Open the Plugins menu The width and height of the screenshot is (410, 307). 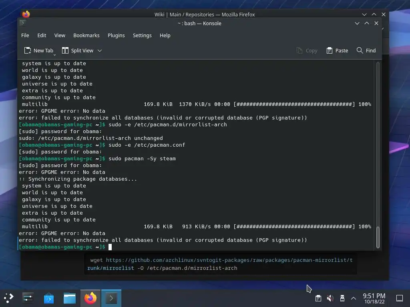click(116, 35)
